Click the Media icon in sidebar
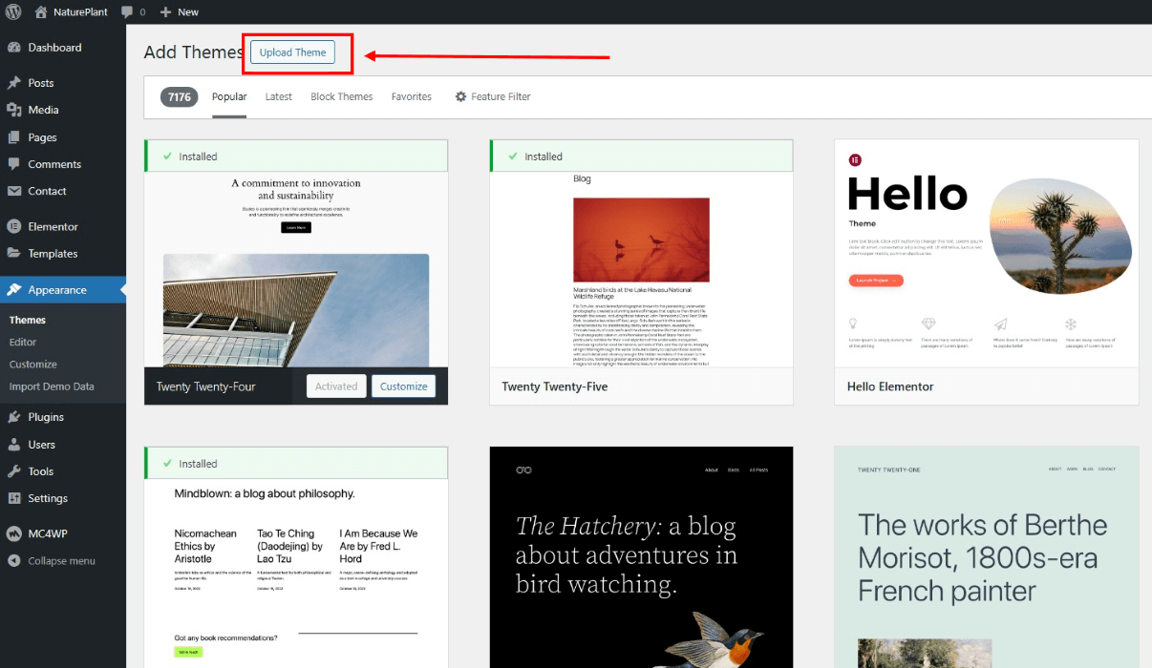 (14, 110)
